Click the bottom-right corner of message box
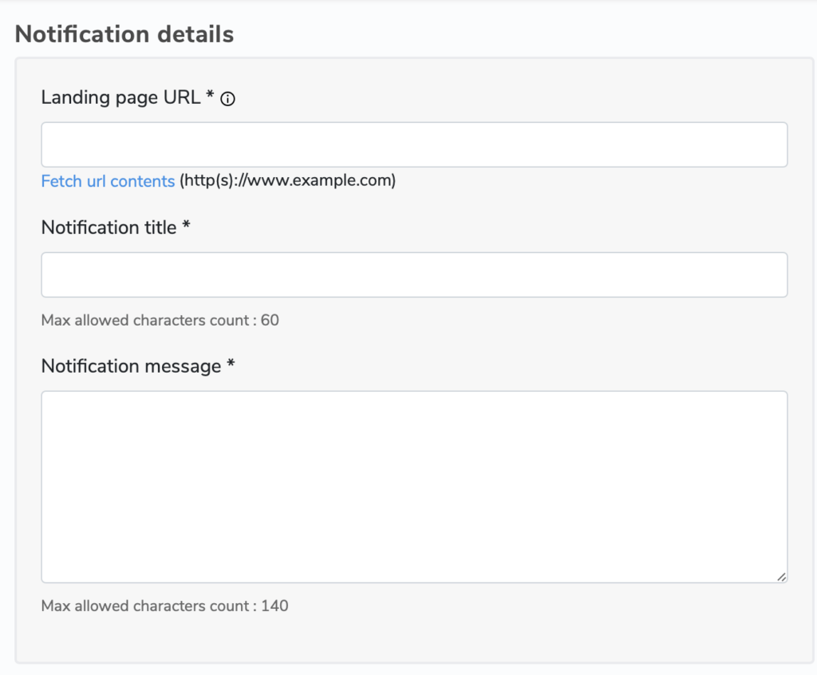817x675 pixels. pyautogui.click(x=785, y=581)
